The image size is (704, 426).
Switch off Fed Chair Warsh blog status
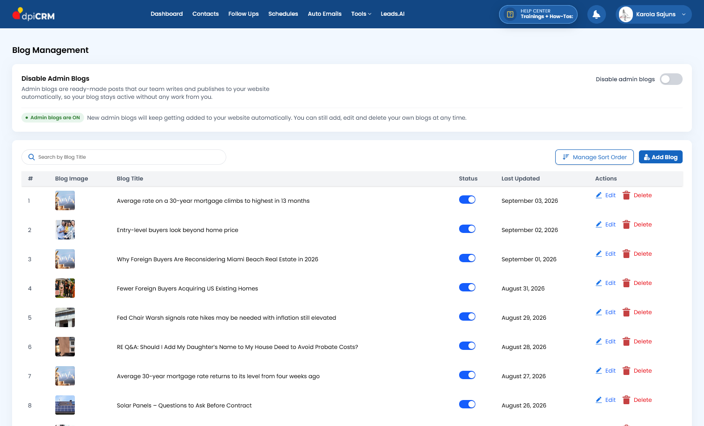click(x=467, y=316)
